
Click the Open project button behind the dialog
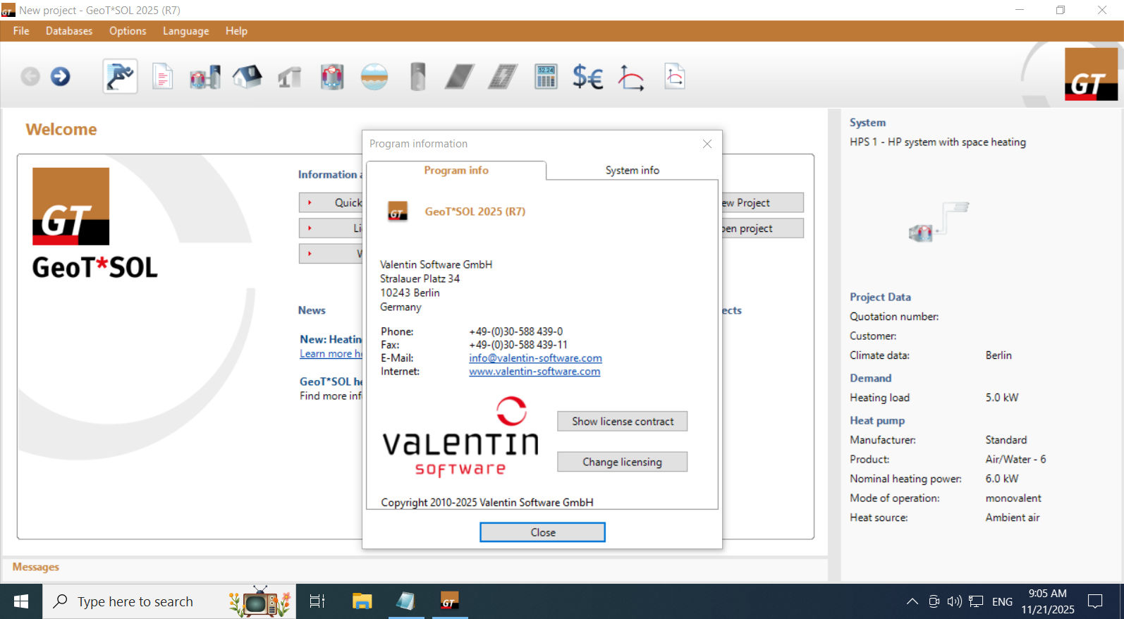click(x=762, y=228)
